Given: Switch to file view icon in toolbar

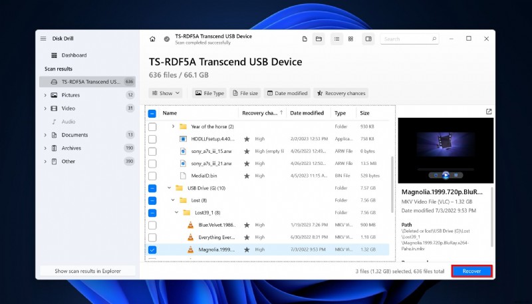Looking at the screenshot, I should (x=305, y=39).
